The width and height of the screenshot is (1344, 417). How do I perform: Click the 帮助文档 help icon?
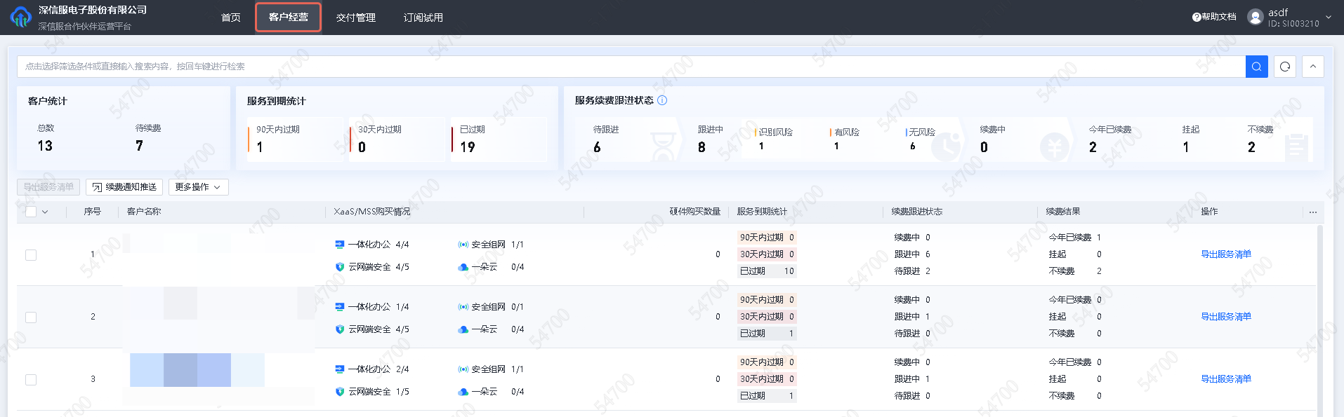click(x=1197, y=17)
